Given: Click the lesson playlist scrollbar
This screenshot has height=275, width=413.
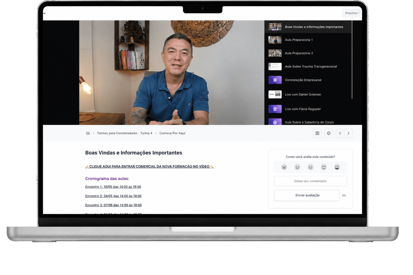Looking at the screenshot, I should [x=352, y=60].
